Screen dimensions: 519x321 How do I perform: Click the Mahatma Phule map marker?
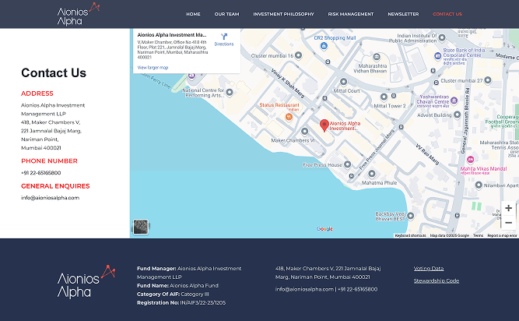[x=372, y=174]
